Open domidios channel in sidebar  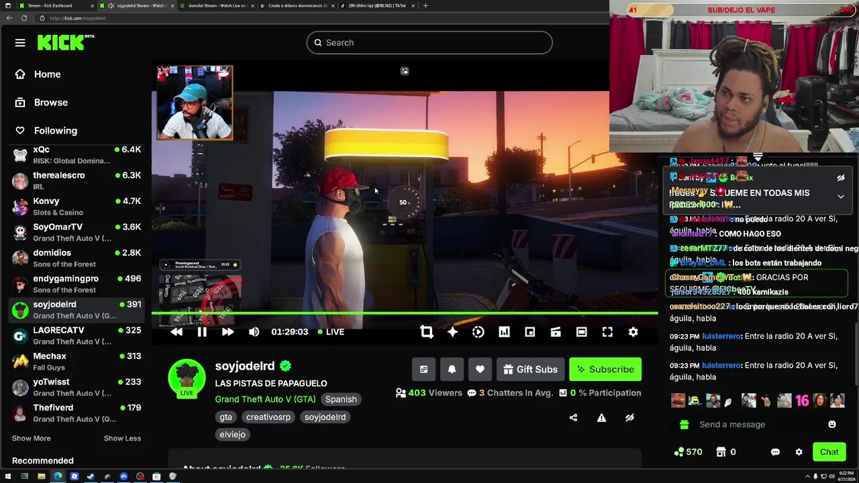77,258
